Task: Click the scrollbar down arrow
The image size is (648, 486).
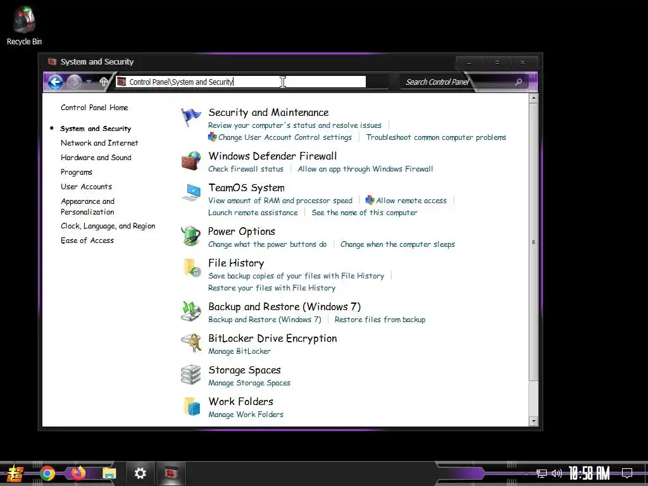Action: 533,421
